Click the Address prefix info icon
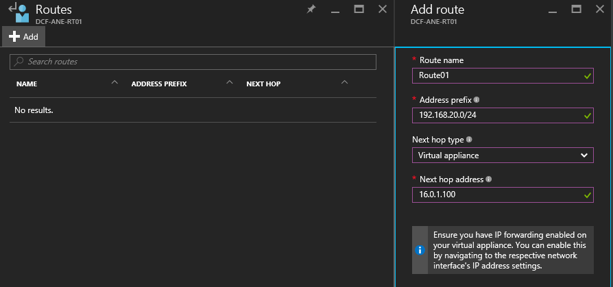 click(477, 100)
